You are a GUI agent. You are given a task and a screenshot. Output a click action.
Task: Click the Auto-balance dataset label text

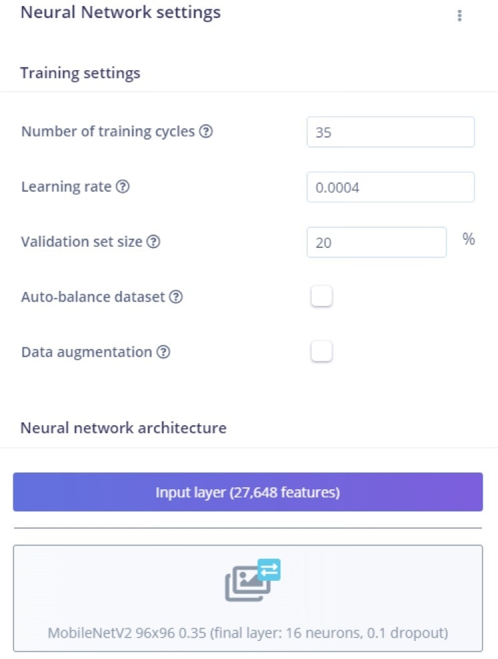(93, 297)
